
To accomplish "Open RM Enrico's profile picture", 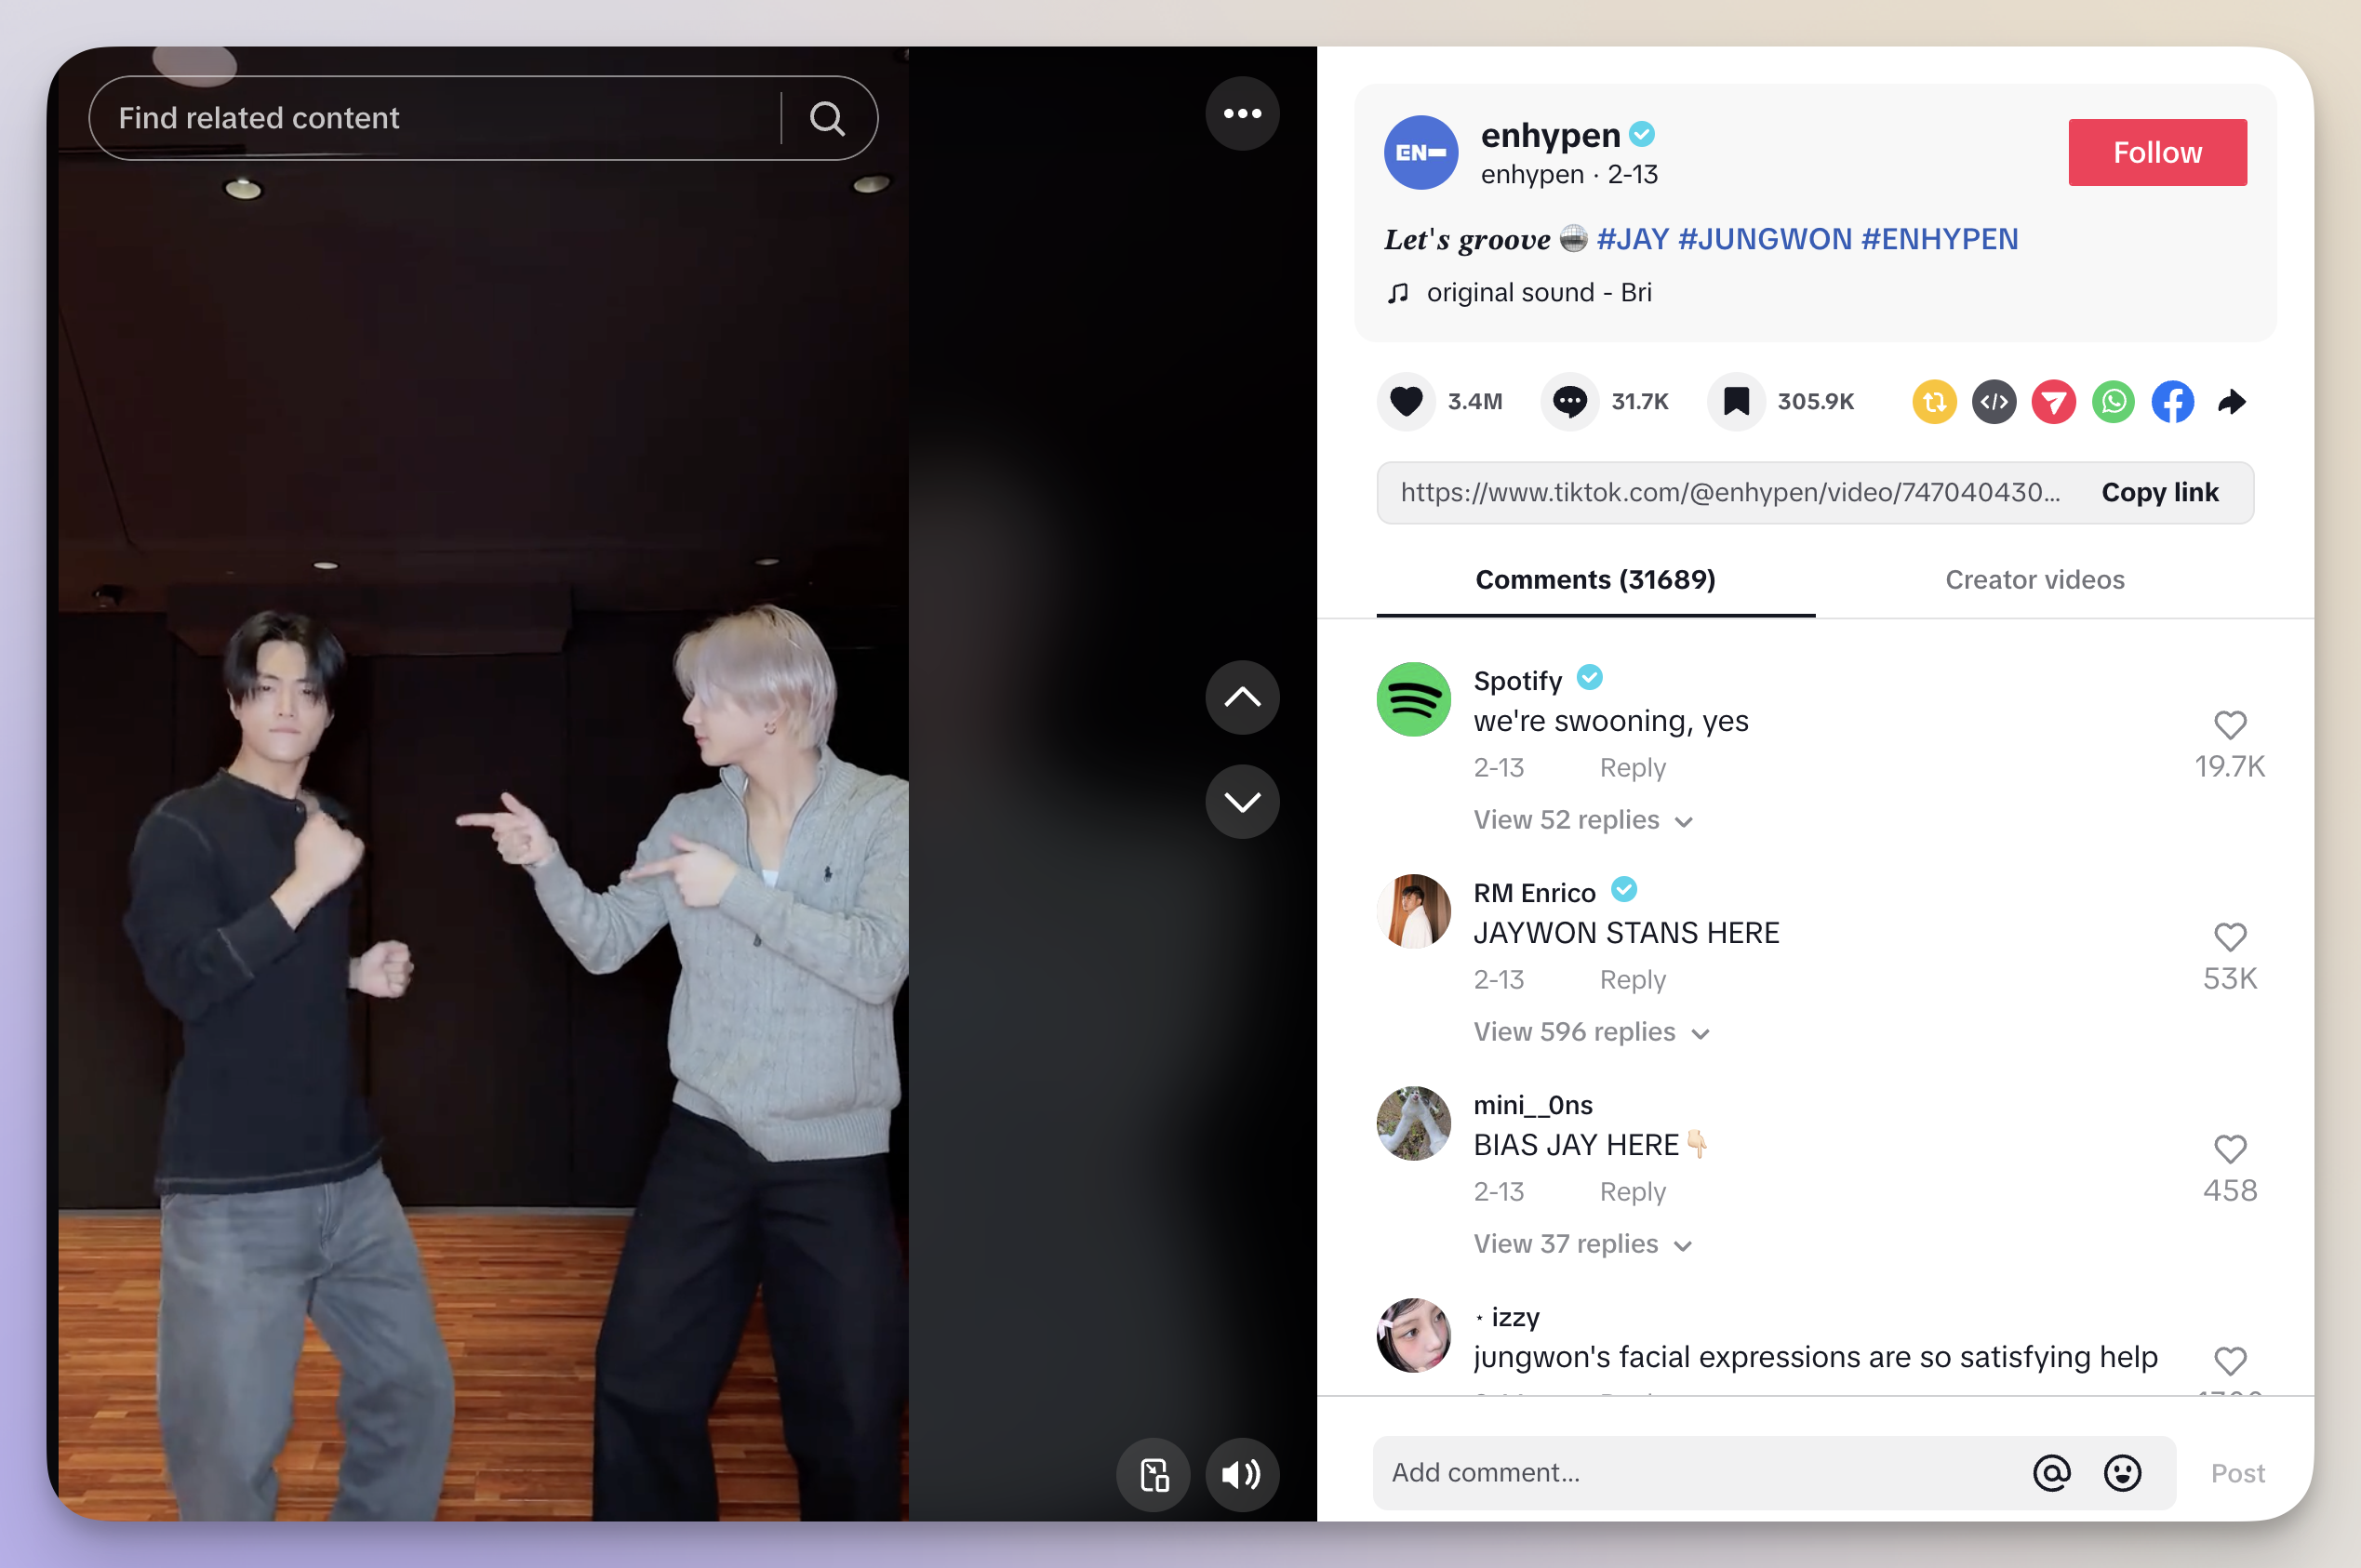I will click(1413, 911).
